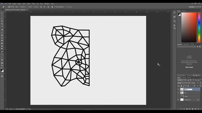
Task: Open the layer blend mode Normal dropdown
Action: point(183,83)
